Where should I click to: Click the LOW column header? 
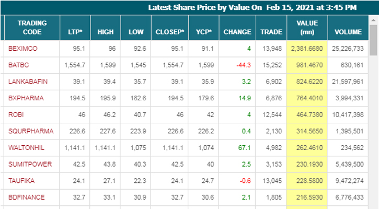point(136,32)
